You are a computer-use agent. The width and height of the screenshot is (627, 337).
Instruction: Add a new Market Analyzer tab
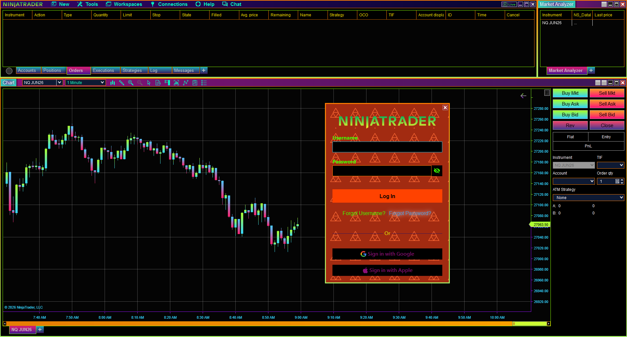[591, 70]
